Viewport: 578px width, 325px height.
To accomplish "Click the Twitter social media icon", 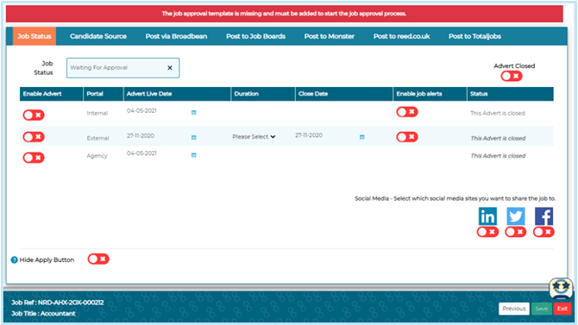I will coord(515,216).
